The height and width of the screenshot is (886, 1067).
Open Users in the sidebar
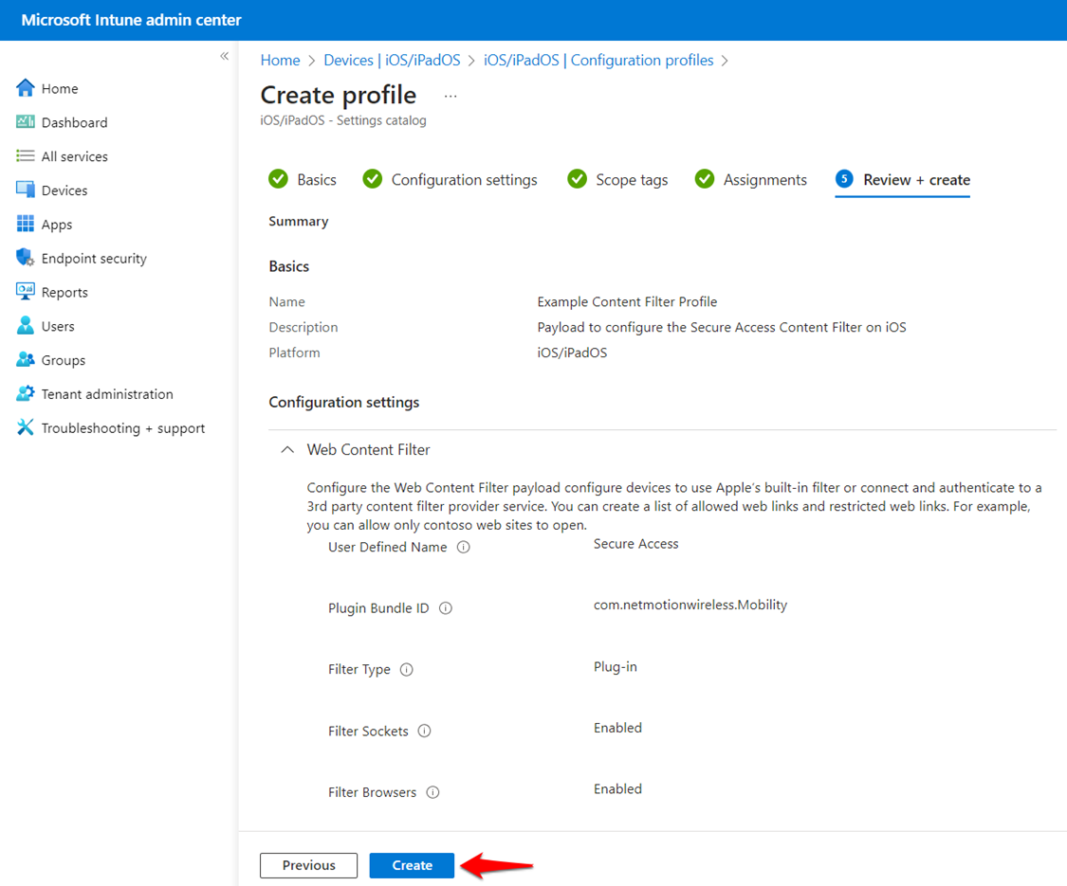point(58,326)
